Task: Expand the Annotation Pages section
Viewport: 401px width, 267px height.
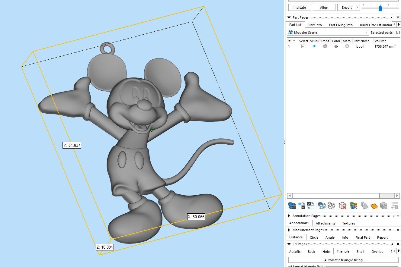Action: [289, 216]
